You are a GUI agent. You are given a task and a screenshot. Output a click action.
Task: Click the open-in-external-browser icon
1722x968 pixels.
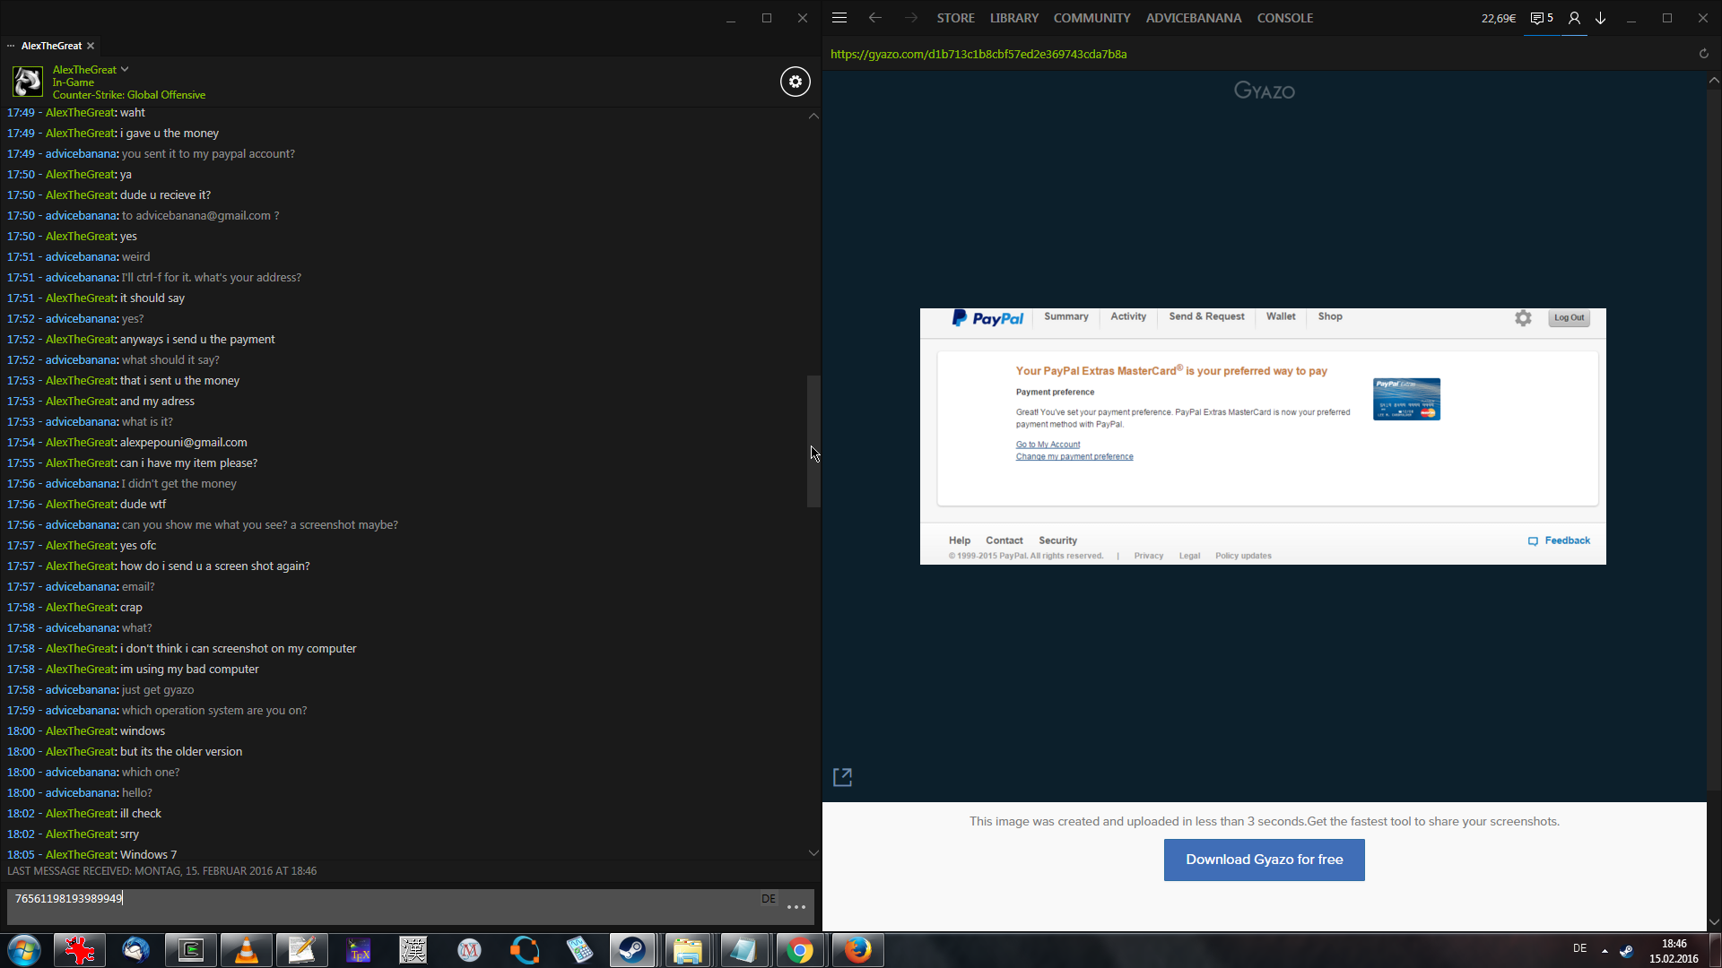tap(842, 777)
